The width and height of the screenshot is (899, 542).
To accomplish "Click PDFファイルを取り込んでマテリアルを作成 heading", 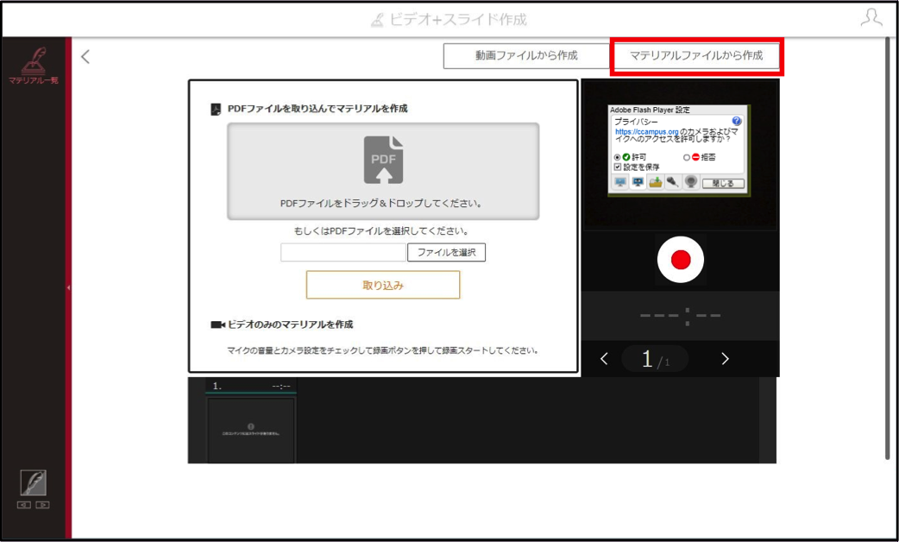I will click(x=317, y=109).
